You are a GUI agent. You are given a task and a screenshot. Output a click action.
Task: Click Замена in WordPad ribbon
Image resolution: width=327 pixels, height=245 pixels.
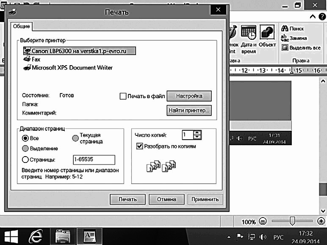(294, 38)
